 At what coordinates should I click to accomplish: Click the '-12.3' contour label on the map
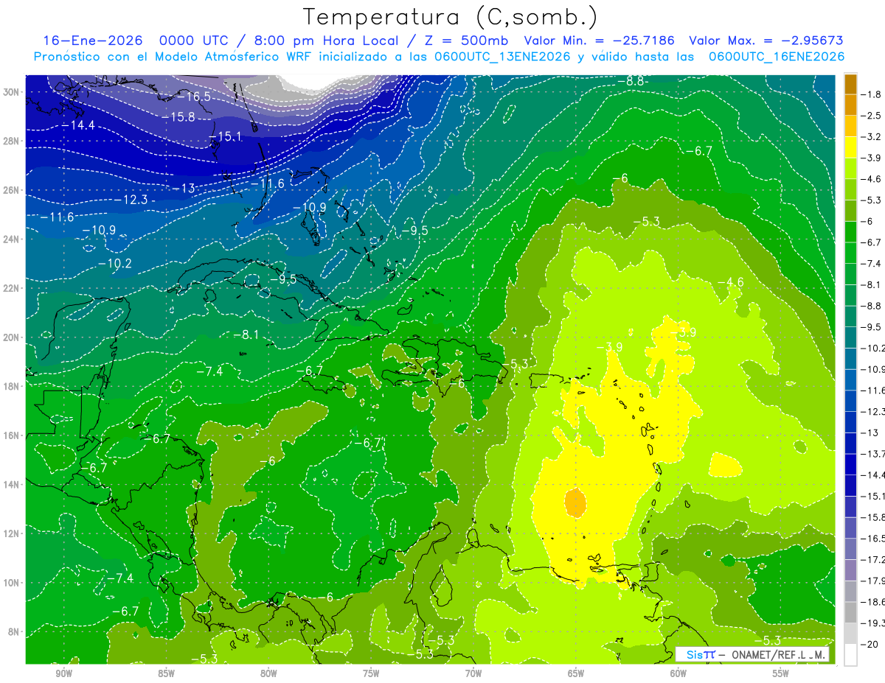coord(131,200)
